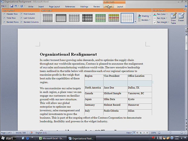188x141 pixels.
Task: Click the Milan table cell
Action: 140,112
